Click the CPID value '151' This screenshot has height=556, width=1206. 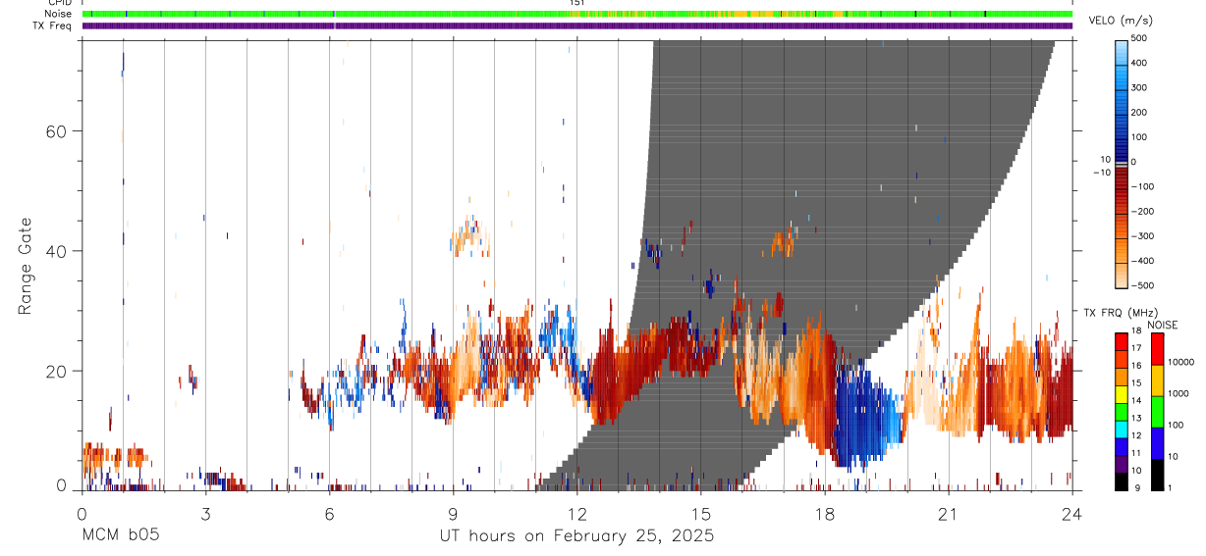(x=576, y=3)
